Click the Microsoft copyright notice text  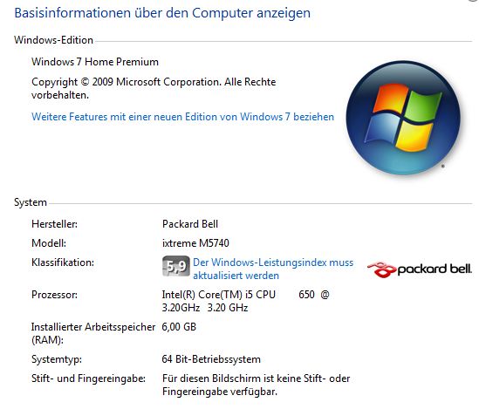[x=154, y=88]
